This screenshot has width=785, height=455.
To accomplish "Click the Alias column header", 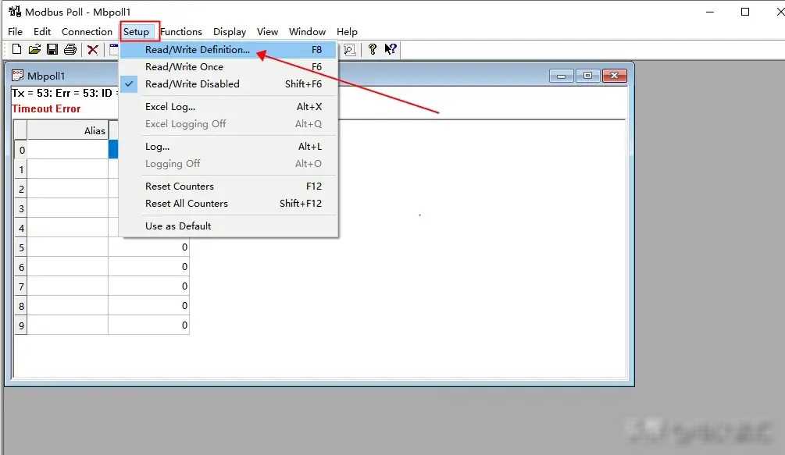I will (67, 130).
